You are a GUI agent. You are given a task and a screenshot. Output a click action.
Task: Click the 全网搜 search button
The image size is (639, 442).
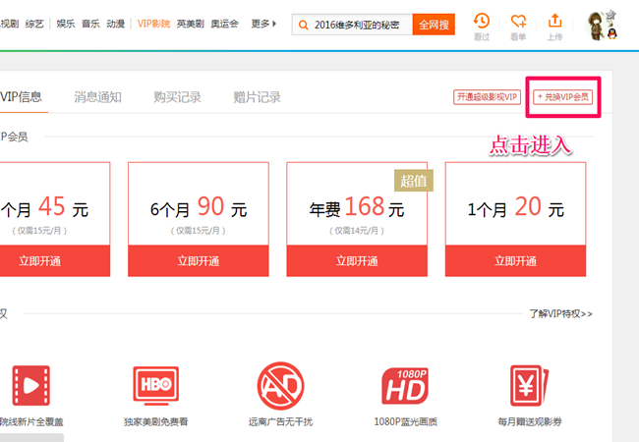434,25
